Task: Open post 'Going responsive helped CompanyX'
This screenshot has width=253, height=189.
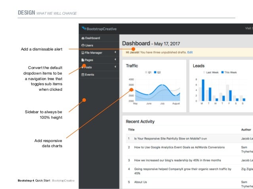Action: [x=183, y=171]
